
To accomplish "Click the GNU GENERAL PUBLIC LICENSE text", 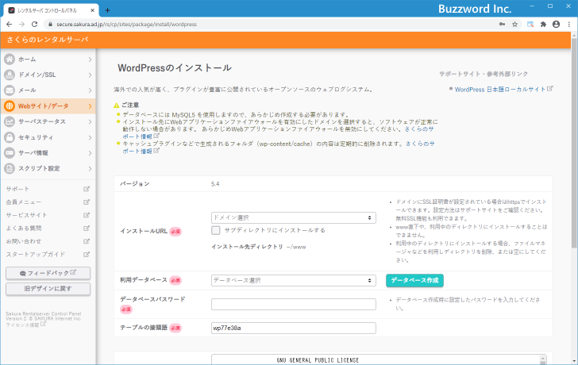I will pos(318,360).
